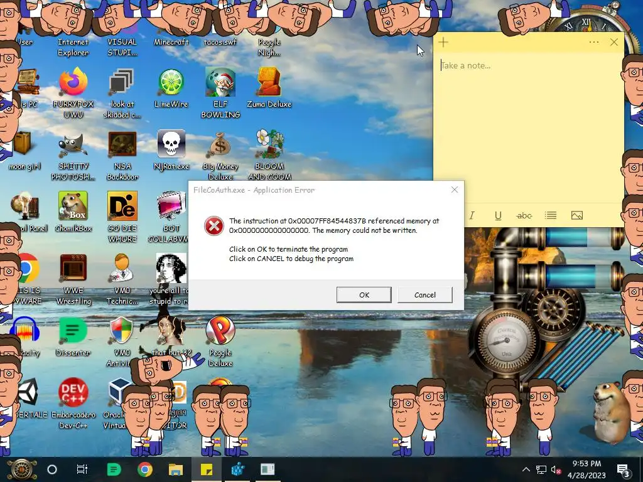This screenshot has width=643, height=482.
Task: Toggle italic in sticky note
Action: coord(472,216)
